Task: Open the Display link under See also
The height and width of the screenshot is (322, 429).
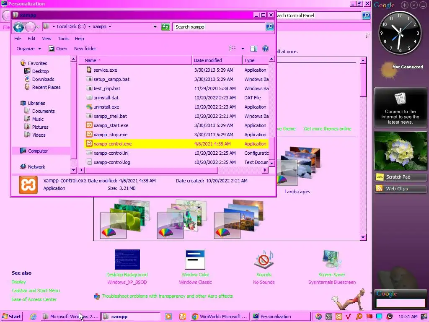Action: [x=18, y=282]
